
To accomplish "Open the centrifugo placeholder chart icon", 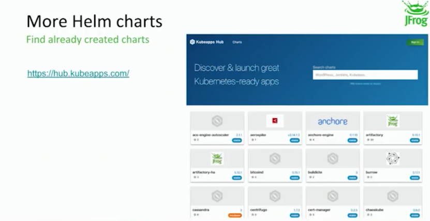I will click(275, 196).
